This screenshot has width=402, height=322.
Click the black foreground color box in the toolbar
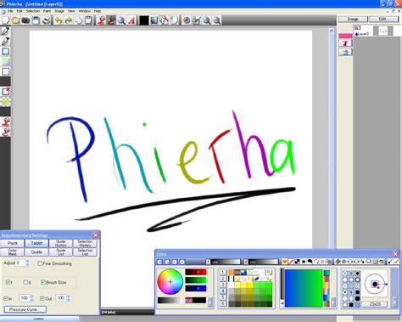click(143, 20)
